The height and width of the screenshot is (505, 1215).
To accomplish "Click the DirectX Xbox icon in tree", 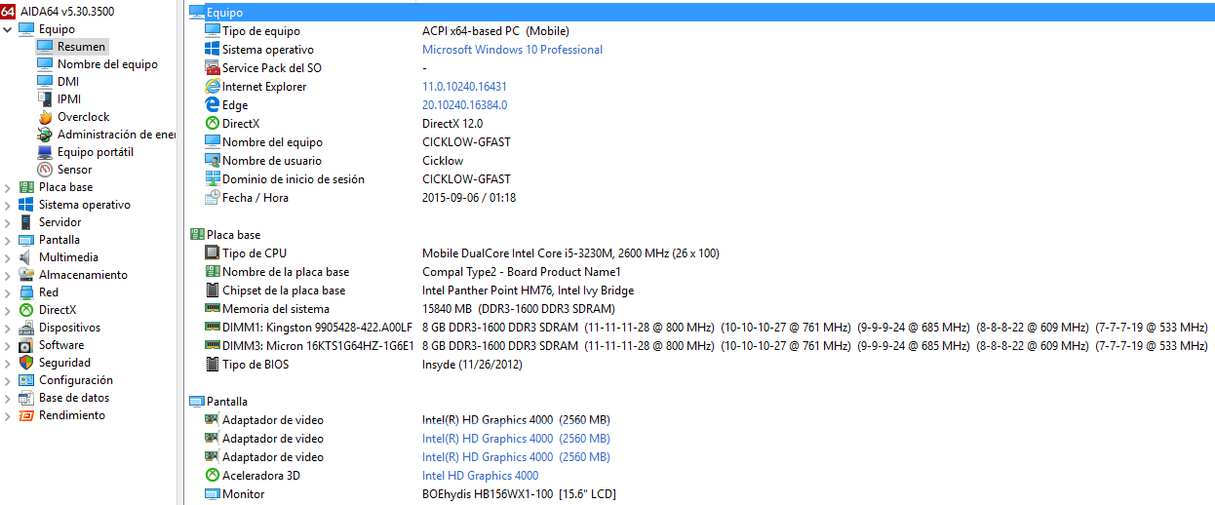I will 26,310.
